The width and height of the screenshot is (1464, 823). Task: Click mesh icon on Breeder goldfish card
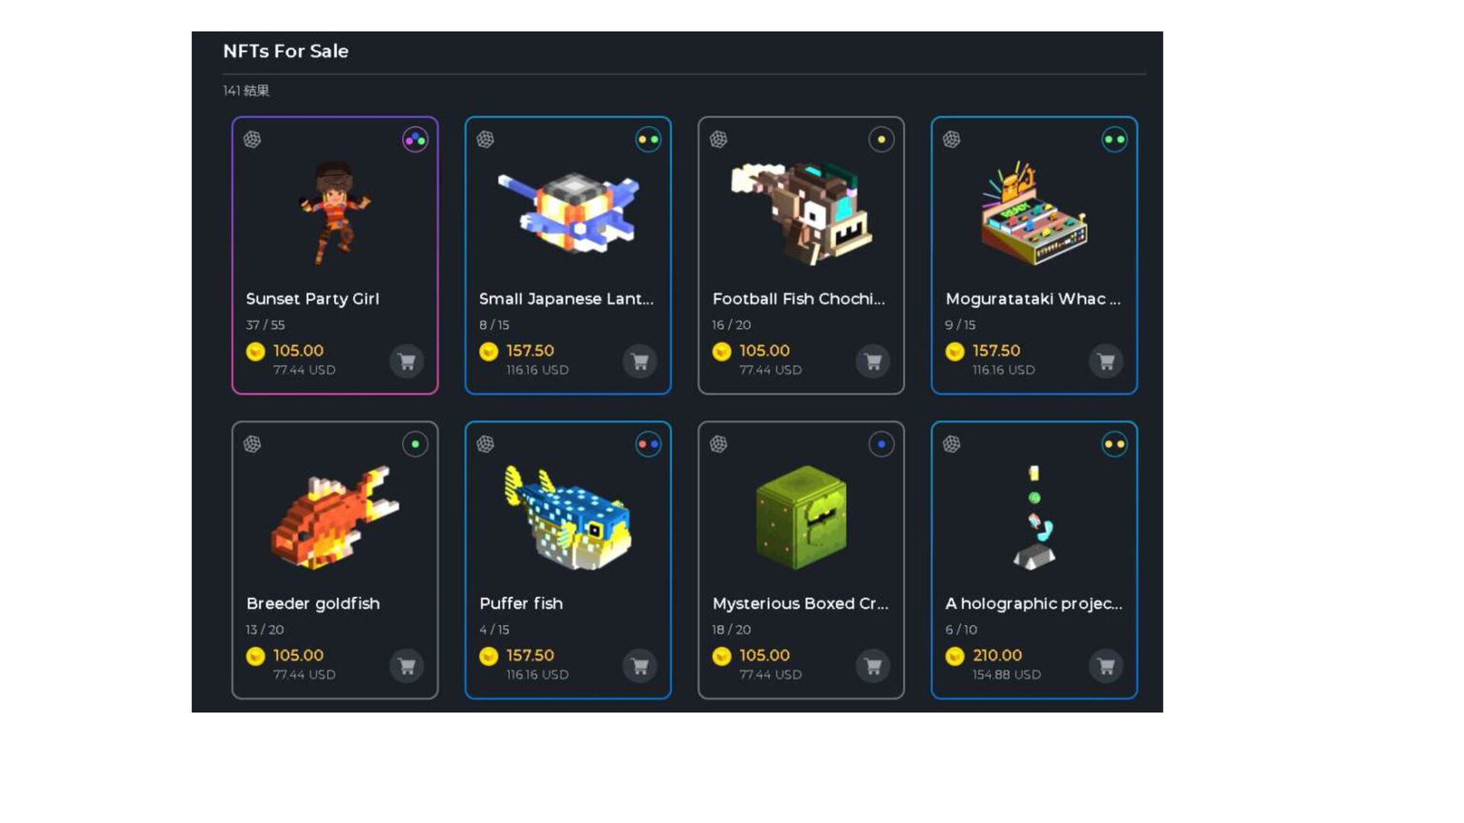point(252,444)
